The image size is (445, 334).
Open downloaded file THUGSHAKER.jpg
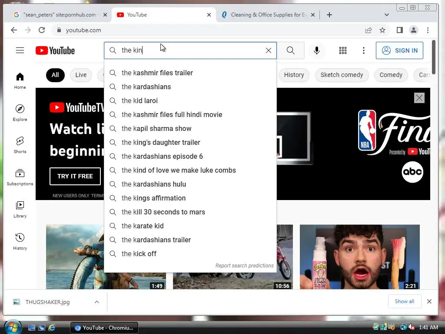47,302
